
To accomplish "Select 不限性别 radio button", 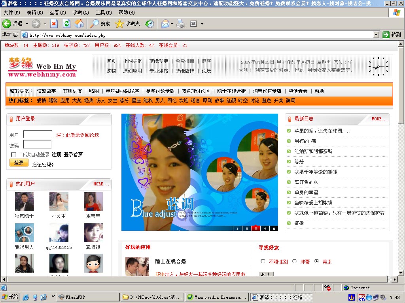I will point(263,261).
